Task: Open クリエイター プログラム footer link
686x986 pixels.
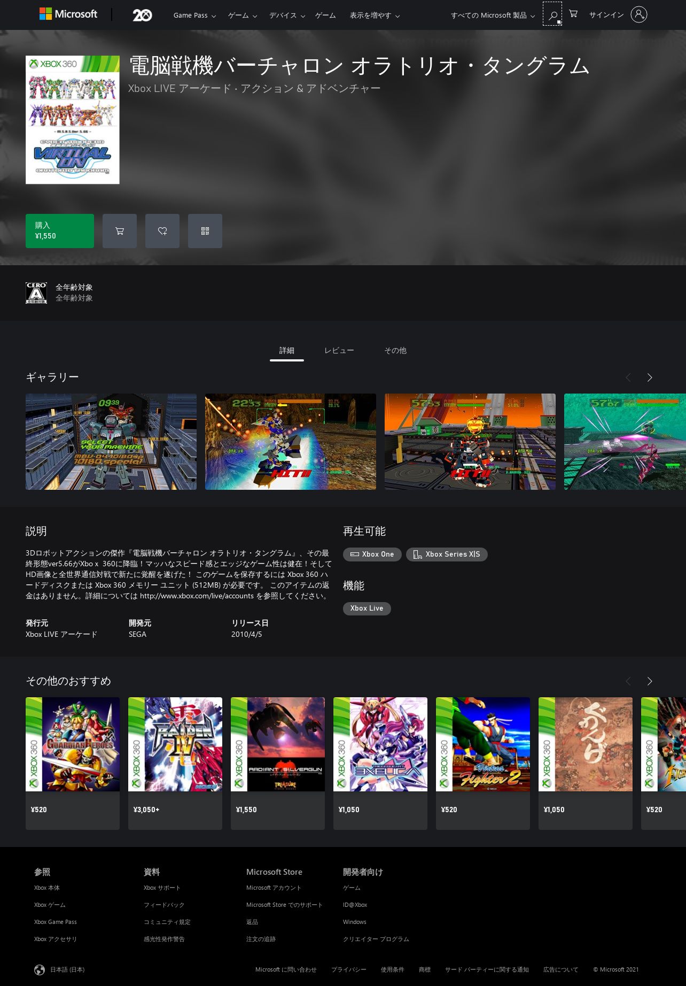Action: [x=376, y=939]
